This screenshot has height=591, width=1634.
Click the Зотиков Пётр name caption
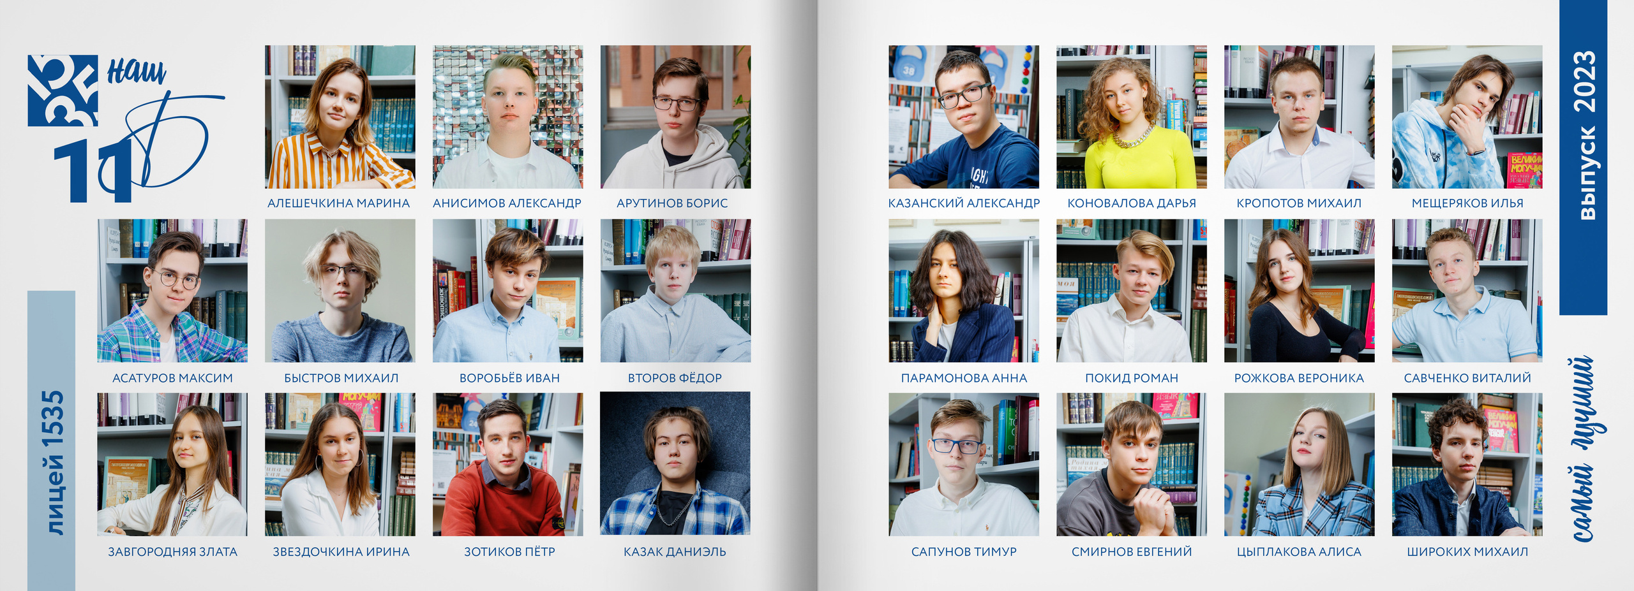(x=509, y=551)
